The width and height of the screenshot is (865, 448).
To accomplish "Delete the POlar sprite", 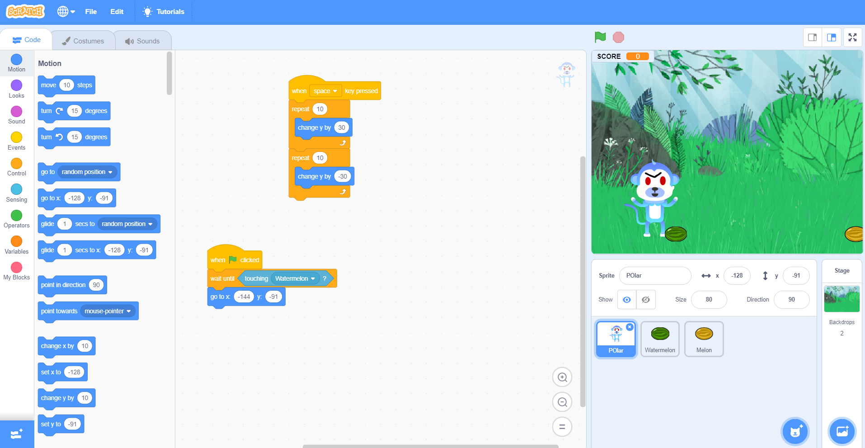I will click(x=630, y=327).
